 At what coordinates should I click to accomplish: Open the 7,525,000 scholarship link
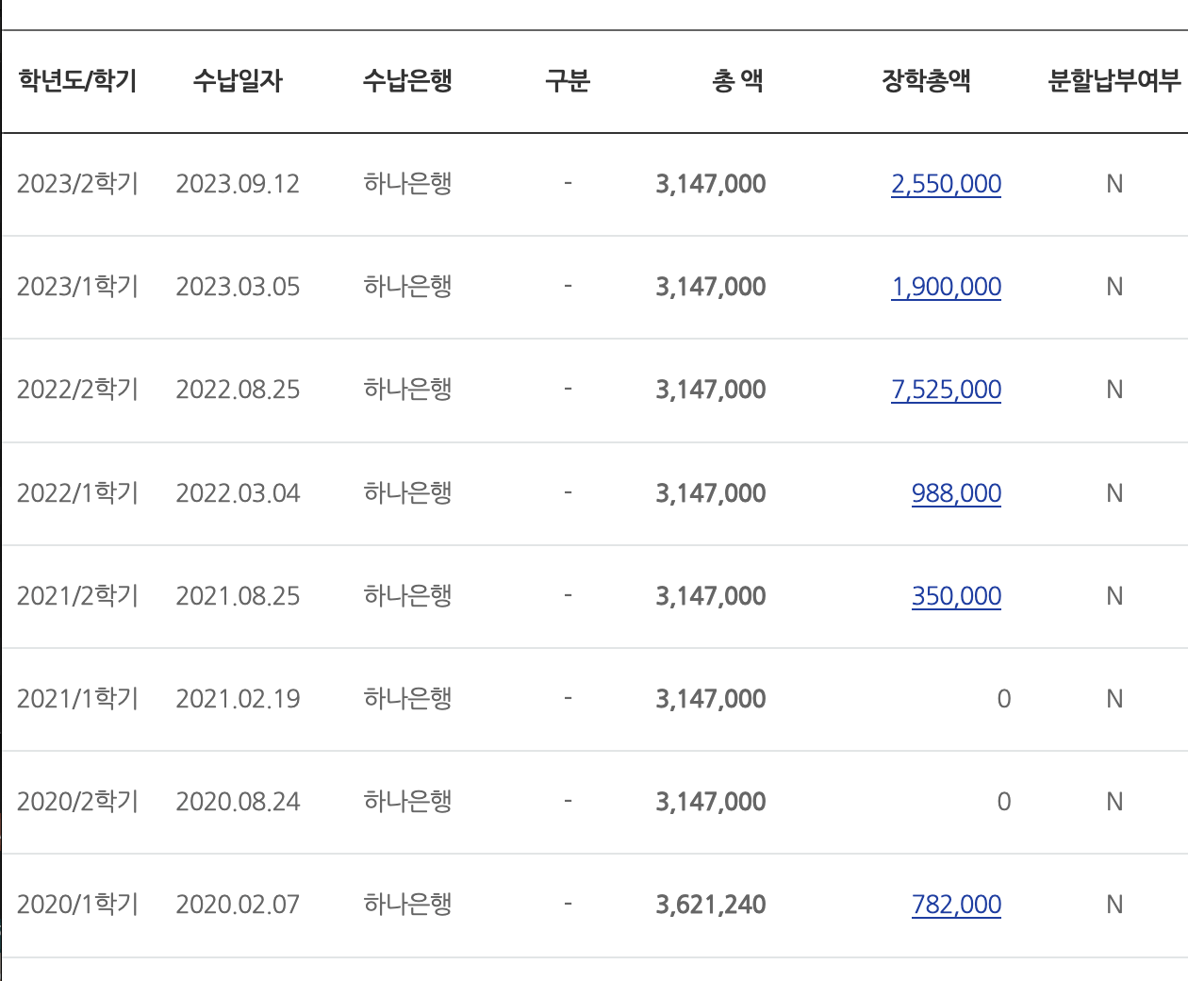coord(946,390)
